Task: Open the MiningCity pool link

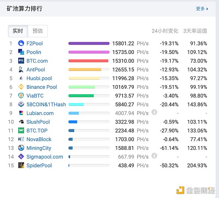Action: tap(39, 148)
